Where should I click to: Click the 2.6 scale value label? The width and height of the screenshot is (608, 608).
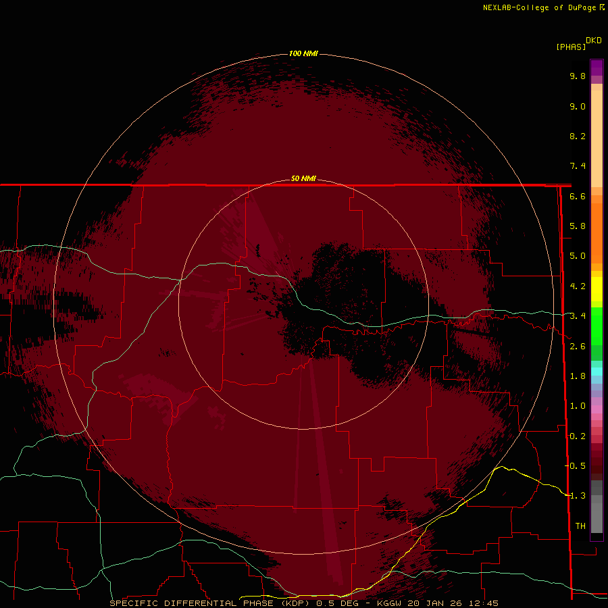[578, 347]
